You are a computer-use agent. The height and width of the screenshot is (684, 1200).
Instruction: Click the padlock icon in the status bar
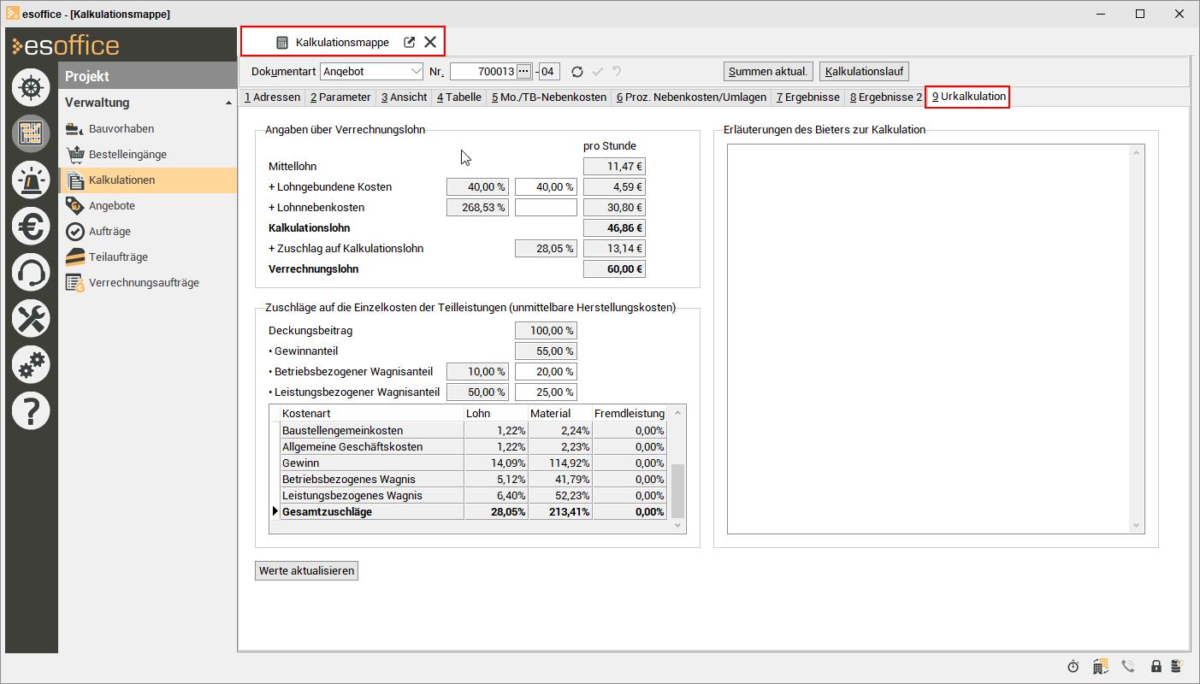[x=1156, y=666]
